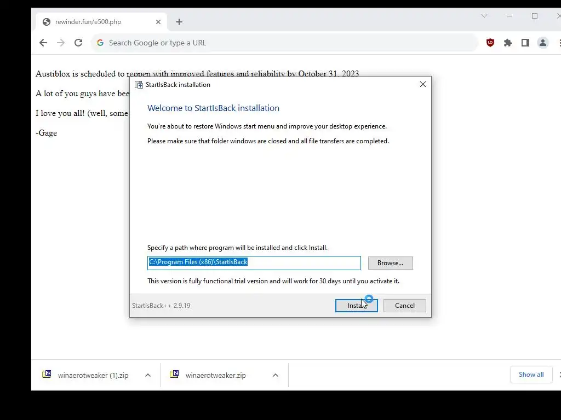
Task: Expand options for winaerotweaker (1).zip download
Action: pyautogui.click(x=148, y=375)
